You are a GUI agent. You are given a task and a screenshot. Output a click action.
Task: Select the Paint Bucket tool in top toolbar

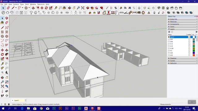click(x=64, y=8)
